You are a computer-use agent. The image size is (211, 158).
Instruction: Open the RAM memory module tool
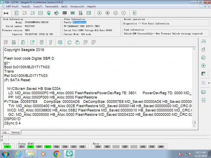coord(73,13)
